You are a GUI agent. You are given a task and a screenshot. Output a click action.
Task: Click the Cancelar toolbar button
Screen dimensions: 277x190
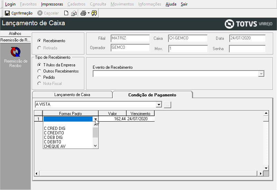point(48,13)
